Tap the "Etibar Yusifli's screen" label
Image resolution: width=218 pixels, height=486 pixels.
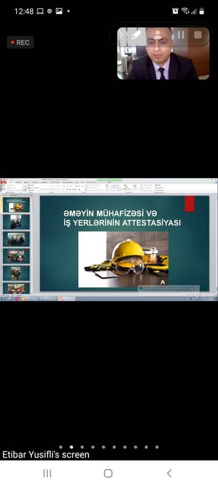tap(46, 454)
